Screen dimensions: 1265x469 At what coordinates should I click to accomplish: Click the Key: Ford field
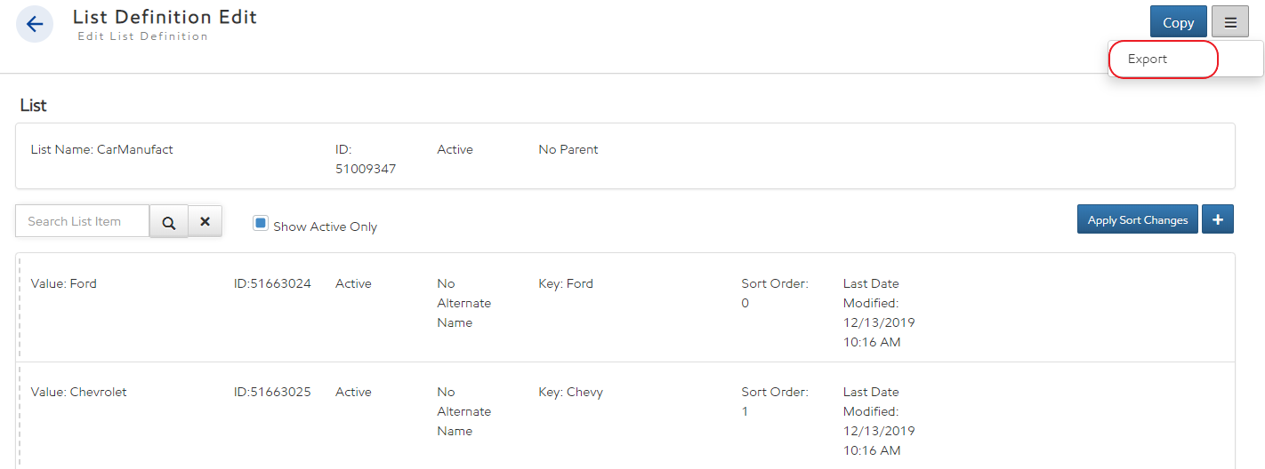pyautogui.click(x=566, y=284)
